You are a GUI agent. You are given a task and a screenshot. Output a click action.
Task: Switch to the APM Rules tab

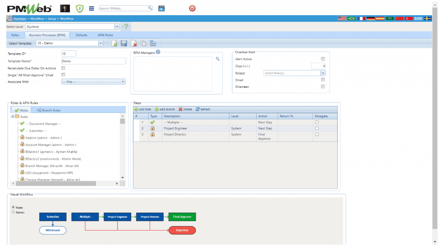pos(106,35)
